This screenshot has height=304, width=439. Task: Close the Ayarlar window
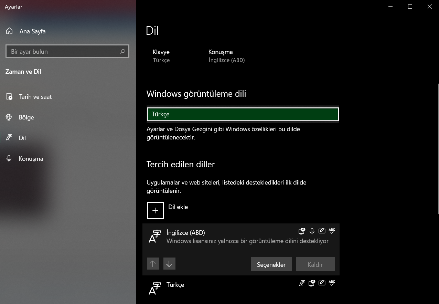coord(429,7)
